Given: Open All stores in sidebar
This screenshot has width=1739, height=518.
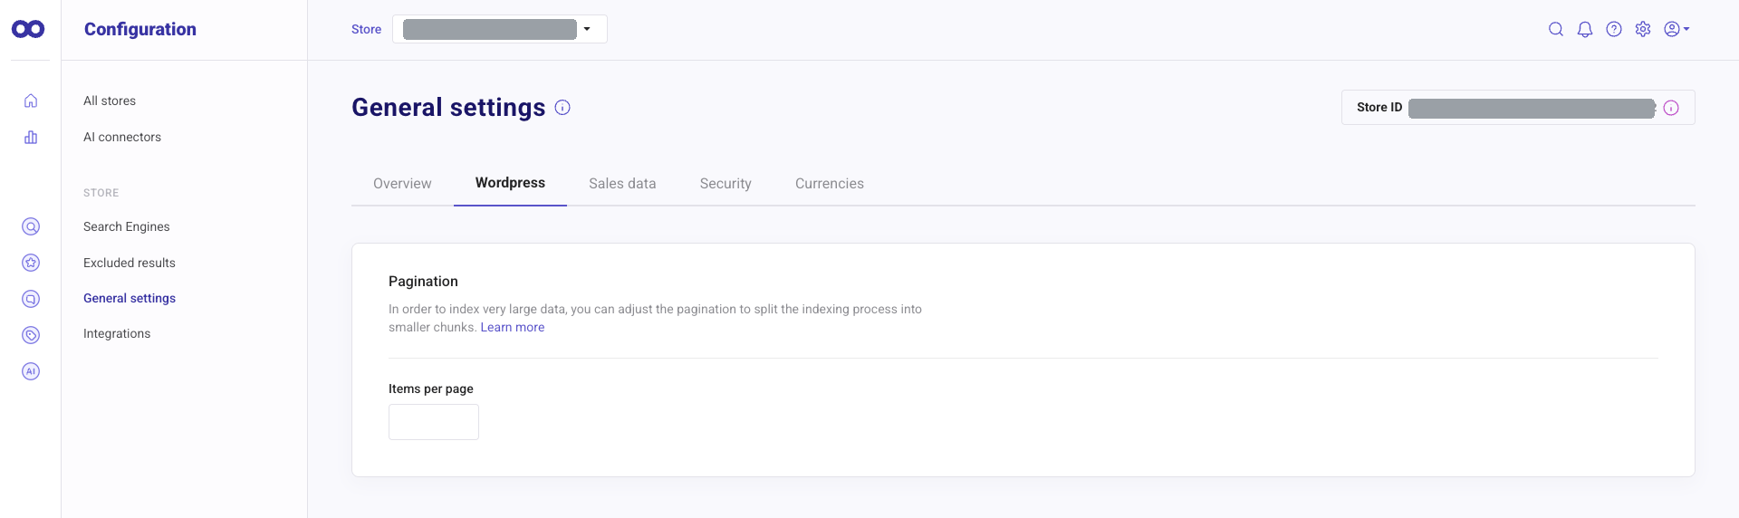Looking at the screenshot, I should pyautogui.click(x=110, y=101).
